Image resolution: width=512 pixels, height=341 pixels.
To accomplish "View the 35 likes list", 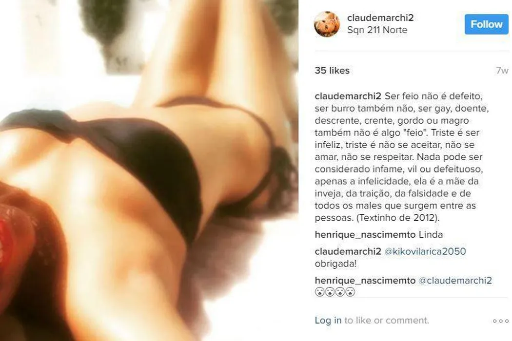I will pos(332,71).
